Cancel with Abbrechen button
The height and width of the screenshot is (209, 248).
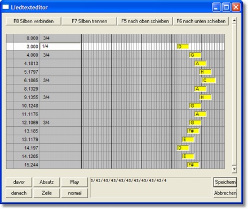pos(225,193)
